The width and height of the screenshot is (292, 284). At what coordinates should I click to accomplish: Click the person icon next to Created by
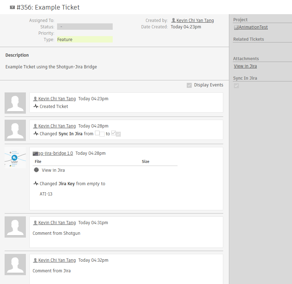pyautogui.click(x=173, y=20)
